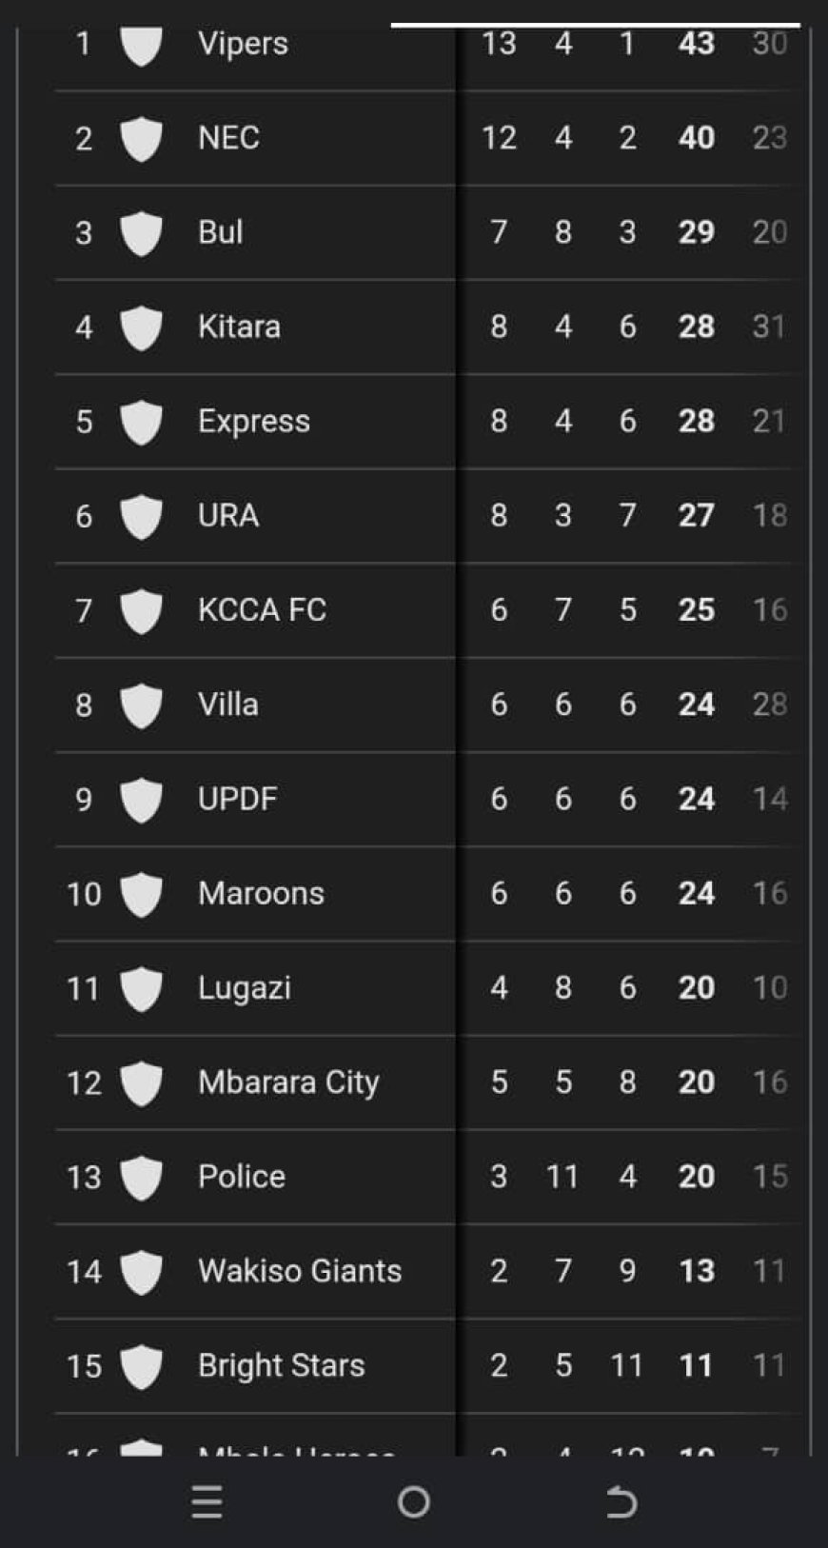Screen dimensions: 828x1548
Task: Tap the Vipers points value 43
Action: pos(696,43)
